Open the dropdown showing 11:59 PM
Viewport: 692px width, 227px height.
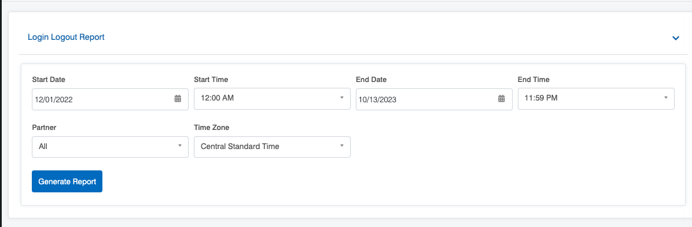(x=596, y=99)
